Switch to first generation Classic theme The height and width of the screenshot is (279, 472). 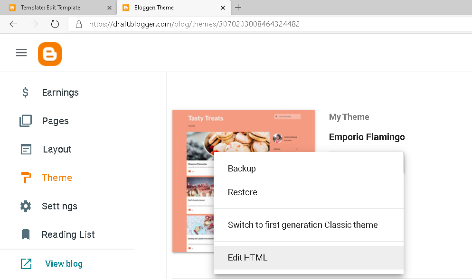(x=302, y=225)
